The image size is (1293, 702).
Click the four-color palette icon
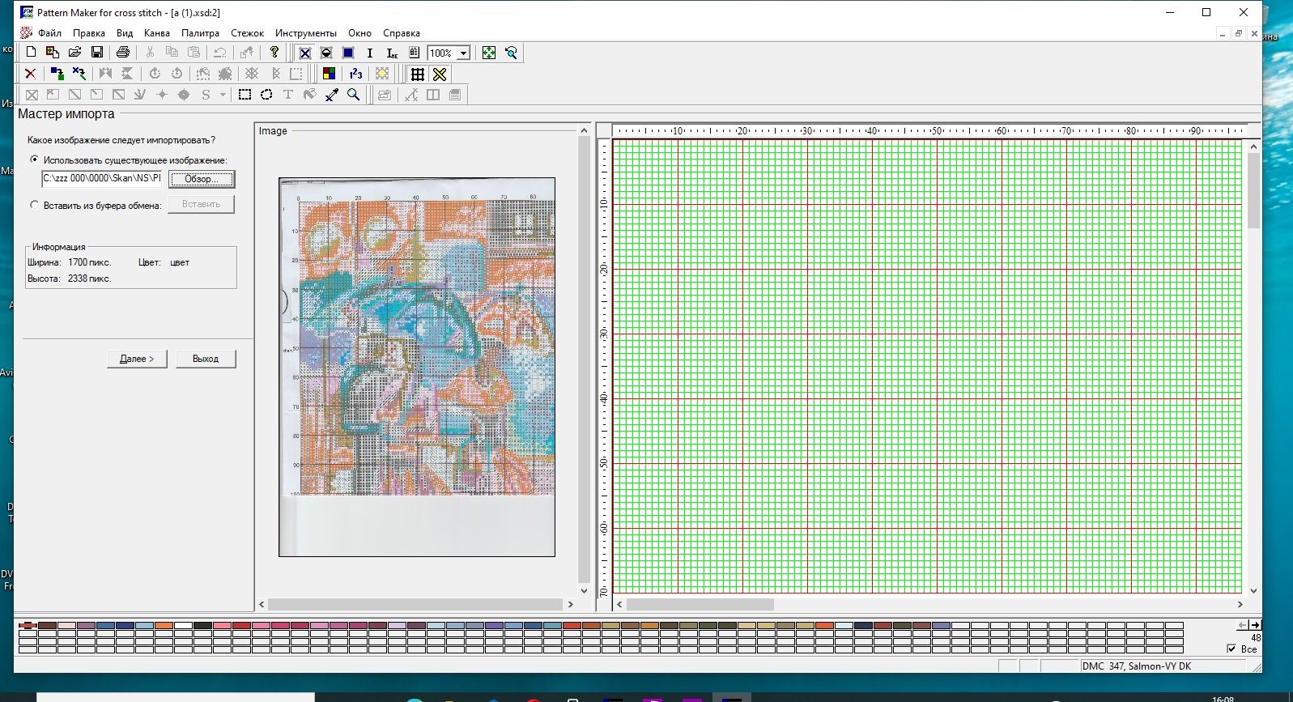pos(330,74)
